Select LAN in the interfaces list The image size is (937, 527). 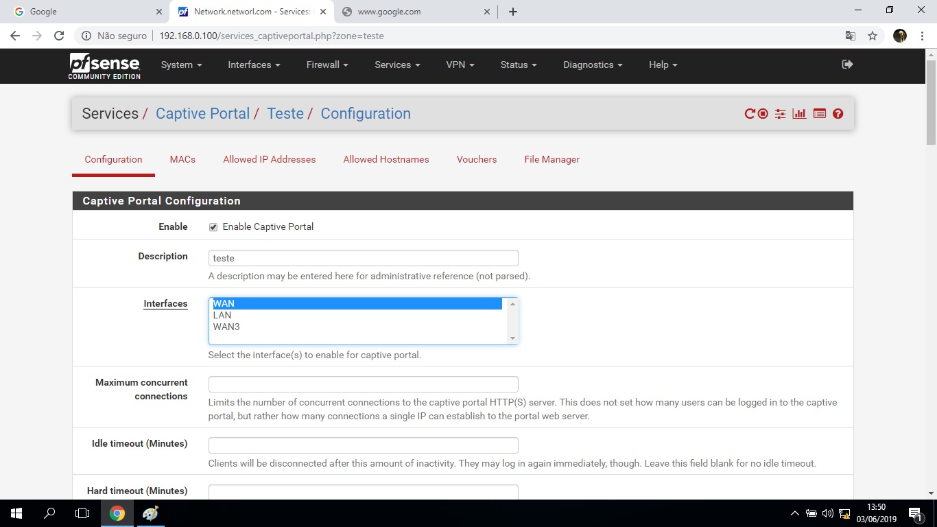point(357,316)
